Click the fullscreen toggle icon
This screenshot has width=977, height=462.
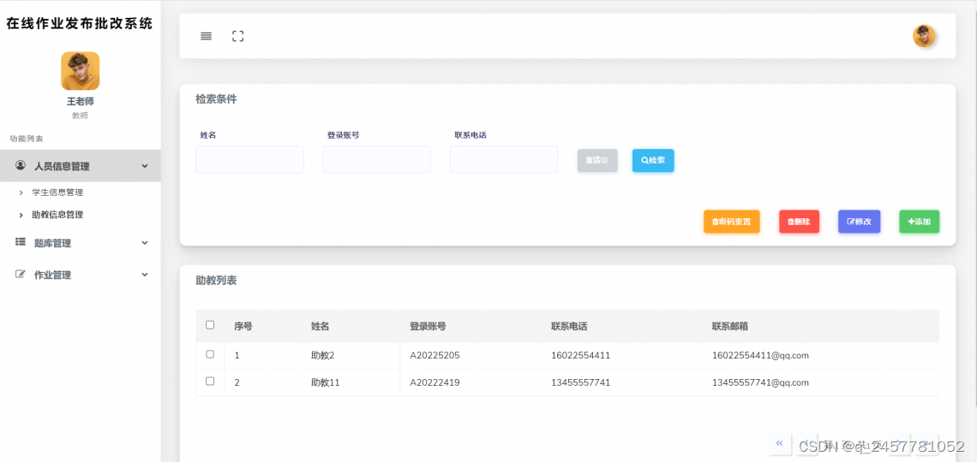click(238, 36)
